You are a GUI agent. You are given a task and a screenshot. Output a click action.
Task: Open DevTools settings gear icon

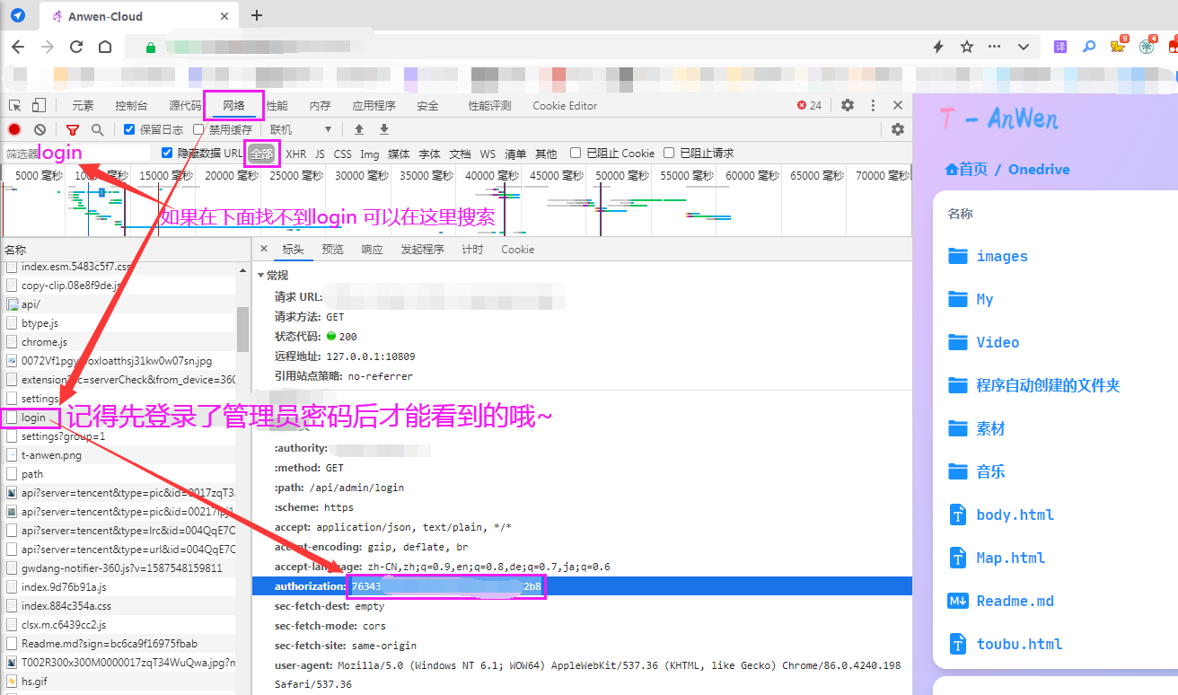[x=848, y=105]
